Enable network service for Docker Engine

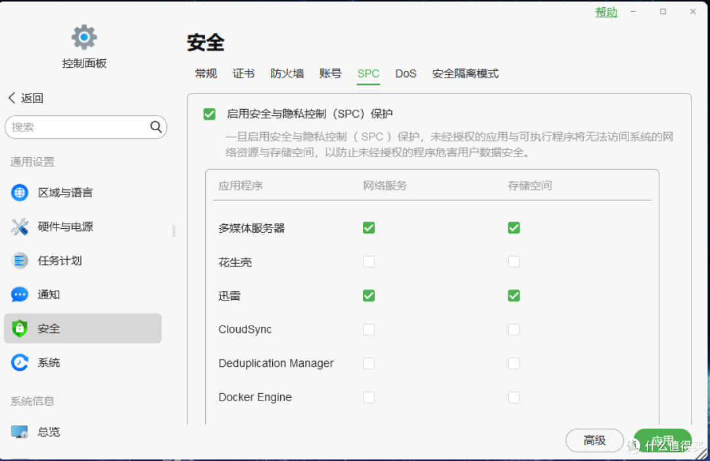(x=369, y=397)
